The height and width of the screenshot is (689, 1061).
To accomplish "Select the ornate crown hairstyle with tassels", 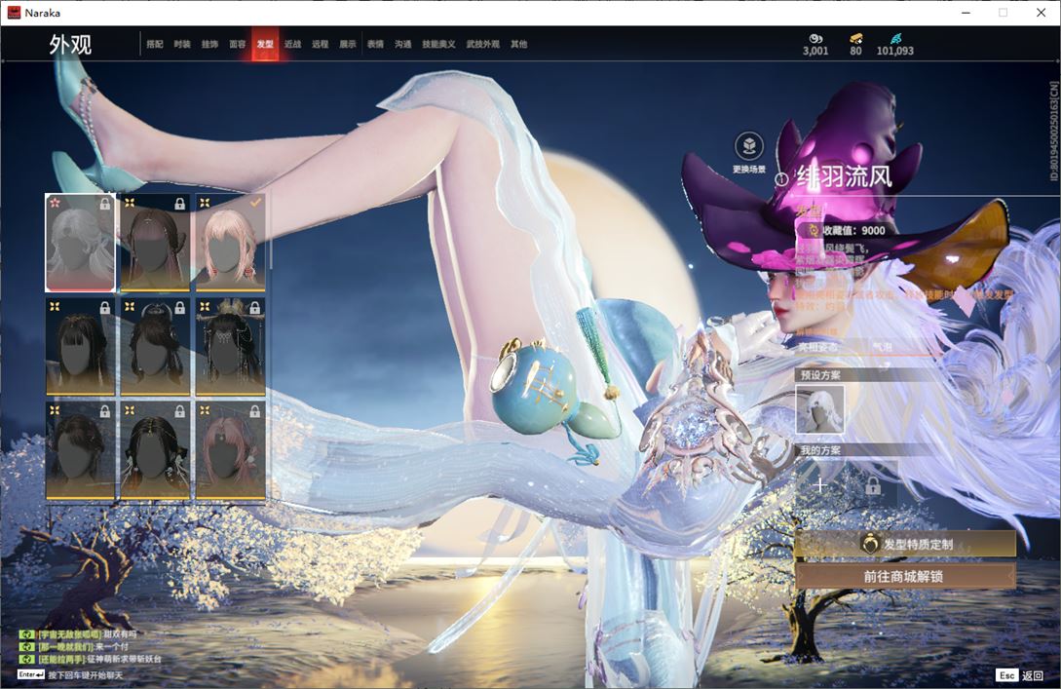I will (x=230, y=347).
